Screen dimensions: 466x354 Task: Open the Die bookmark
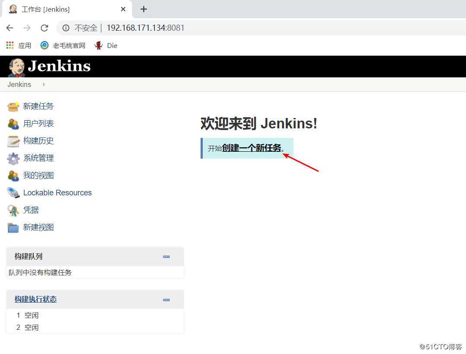point(106,45)
